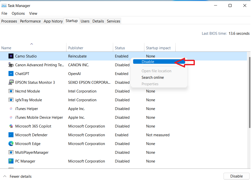Click the Microsoft 365 Copilot icon
Viewport: 252px width, 181px height.
tap(11, 126)
